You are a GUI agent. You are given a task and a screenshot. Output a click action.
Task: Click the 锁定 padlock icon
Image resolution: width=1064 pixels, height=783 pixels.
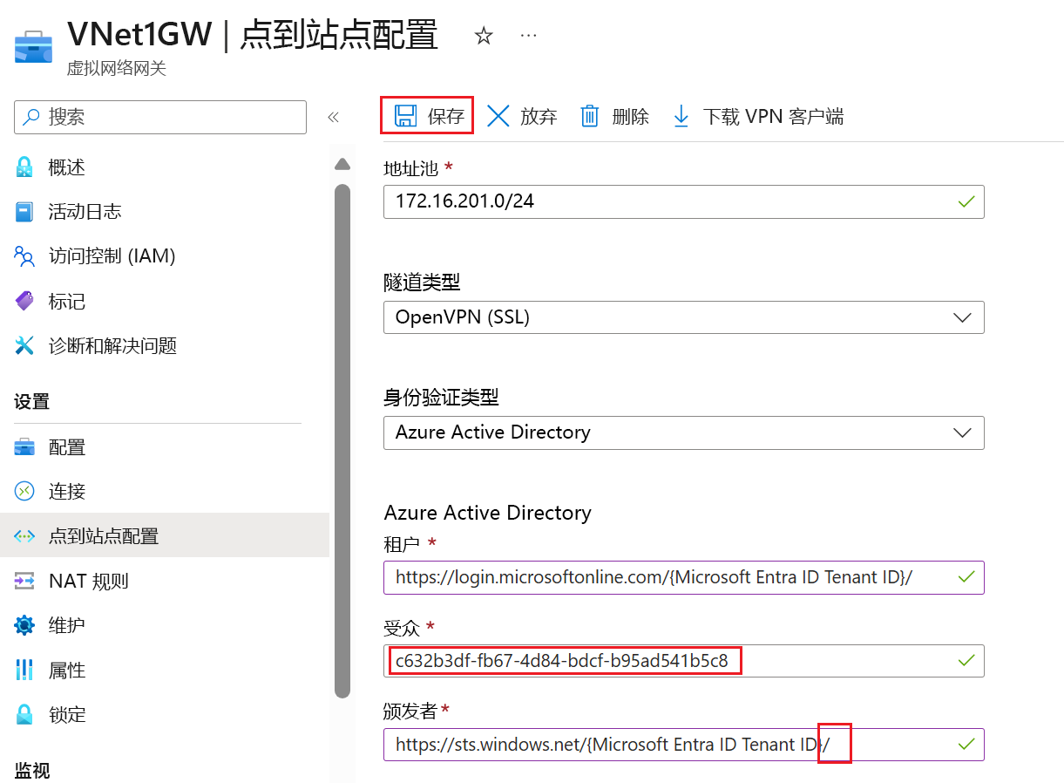click(24, 715)
